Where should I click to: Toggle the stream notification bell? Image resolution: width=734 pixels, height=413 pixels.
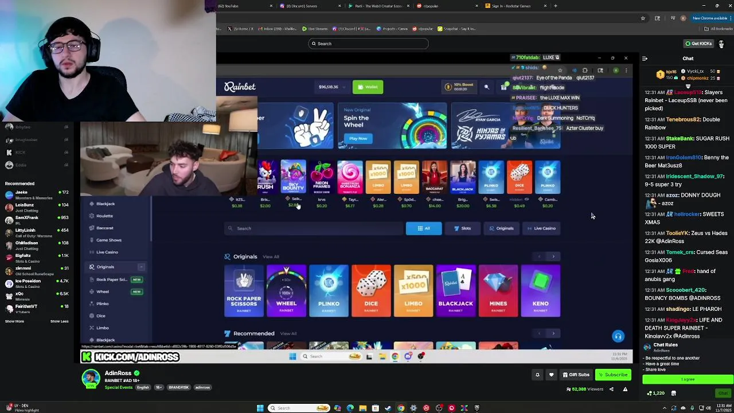pos(537,375)
